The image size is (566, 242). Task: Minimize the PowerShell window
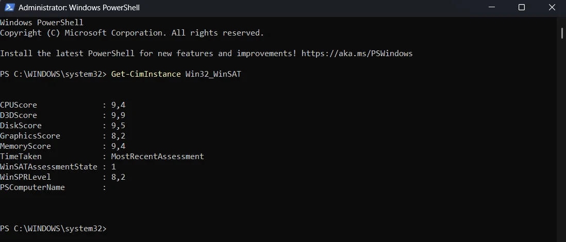(491, 7)
